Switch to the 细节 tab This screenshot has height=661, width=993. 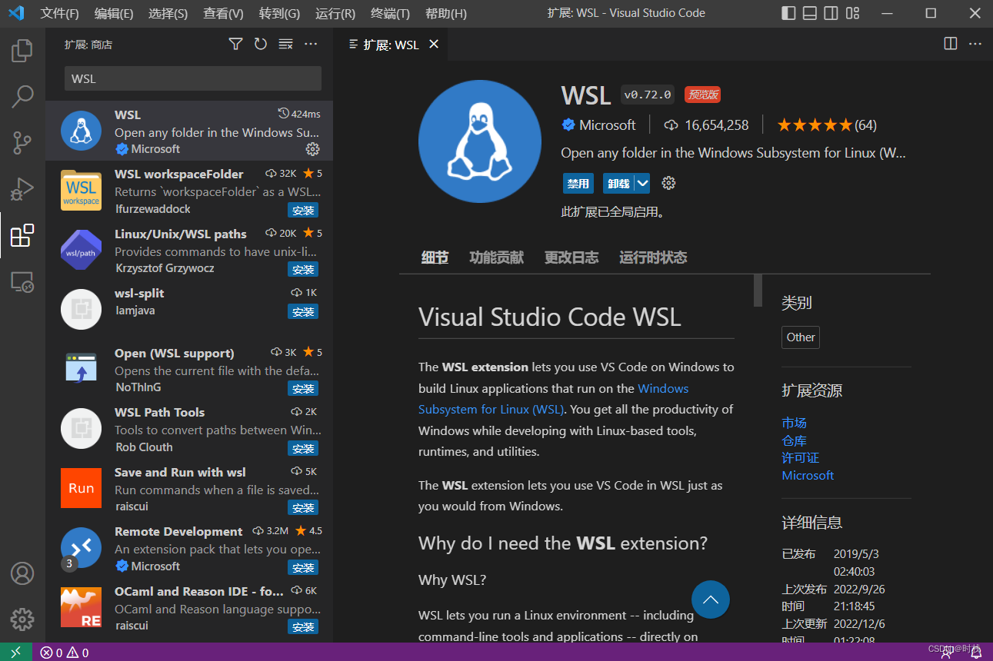[x=435, y=257]
